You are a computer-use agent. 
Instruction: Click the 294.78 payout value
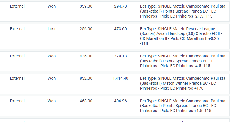pyautogui.click(x=120, y=6)
